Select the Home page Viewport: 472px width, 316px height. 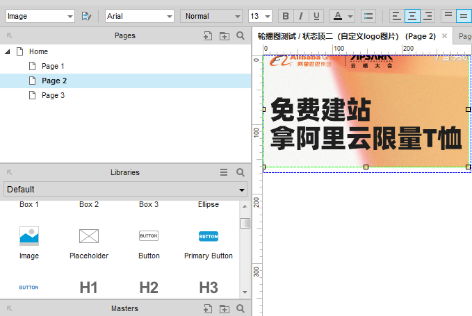[38, 51]
